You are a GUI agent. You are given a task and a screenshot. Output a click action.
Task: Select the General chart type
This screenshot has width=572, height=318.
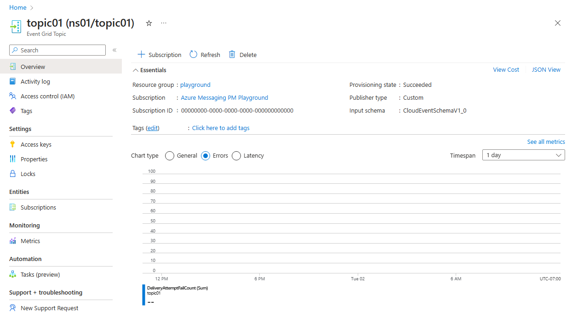pyautogui.click(x=170, y=155)
